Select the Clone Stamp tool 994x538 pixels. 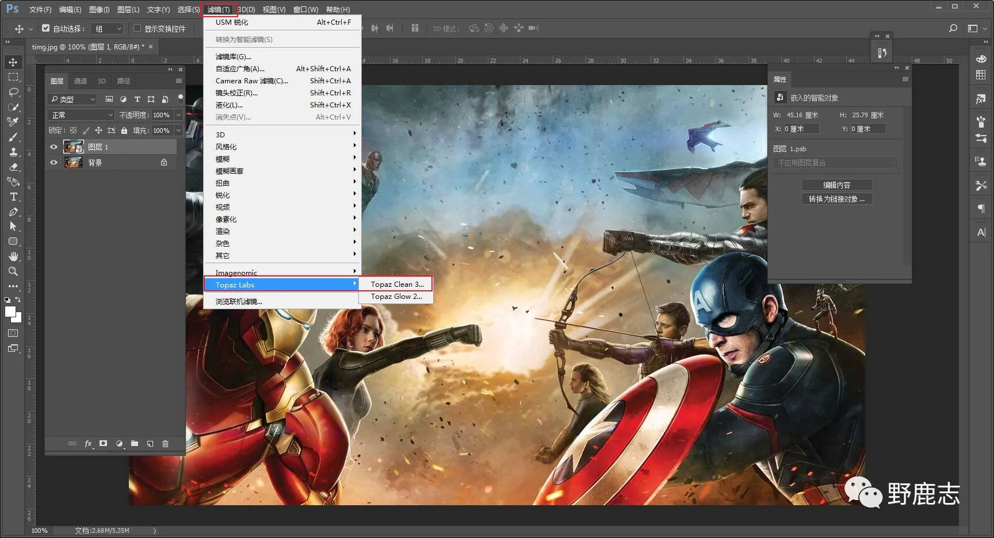[x=13, y=152]
